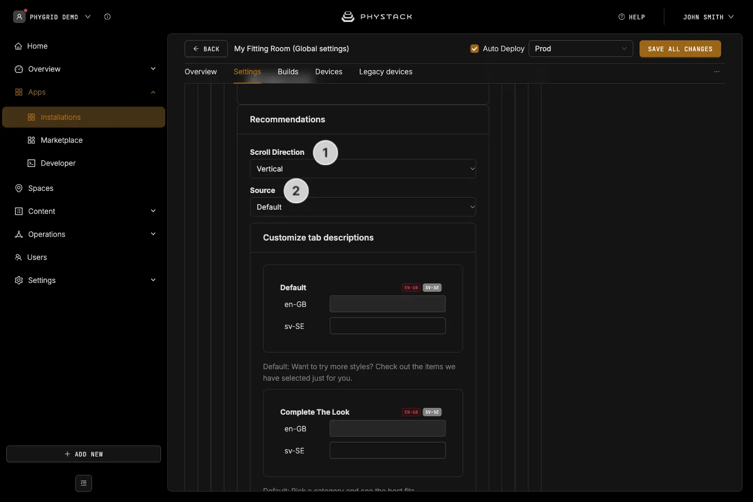Screen dimensions: 753x502
Task: Click the Default en-GB input field
Action: [387, 304]
